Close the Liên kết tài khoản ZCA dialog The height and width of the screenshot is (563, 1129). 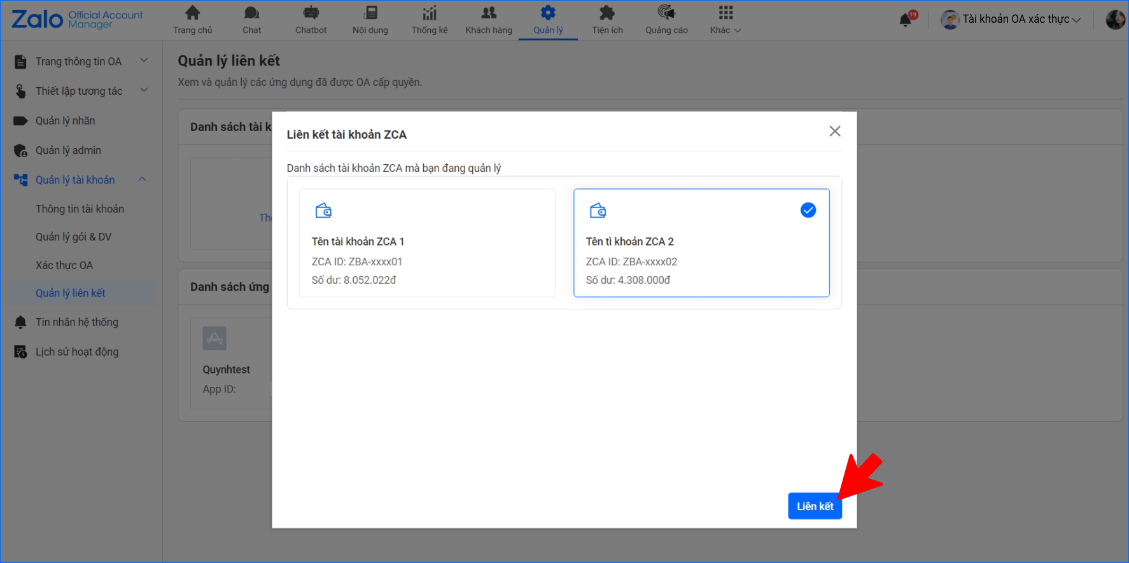pos(835,131)
